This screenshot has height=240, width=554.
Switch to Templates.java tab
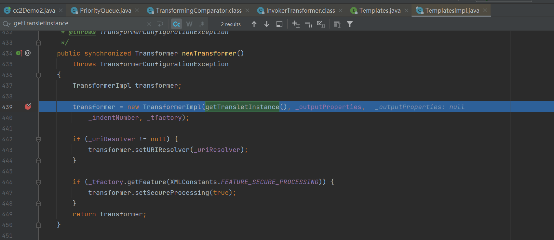click(375, 11)
